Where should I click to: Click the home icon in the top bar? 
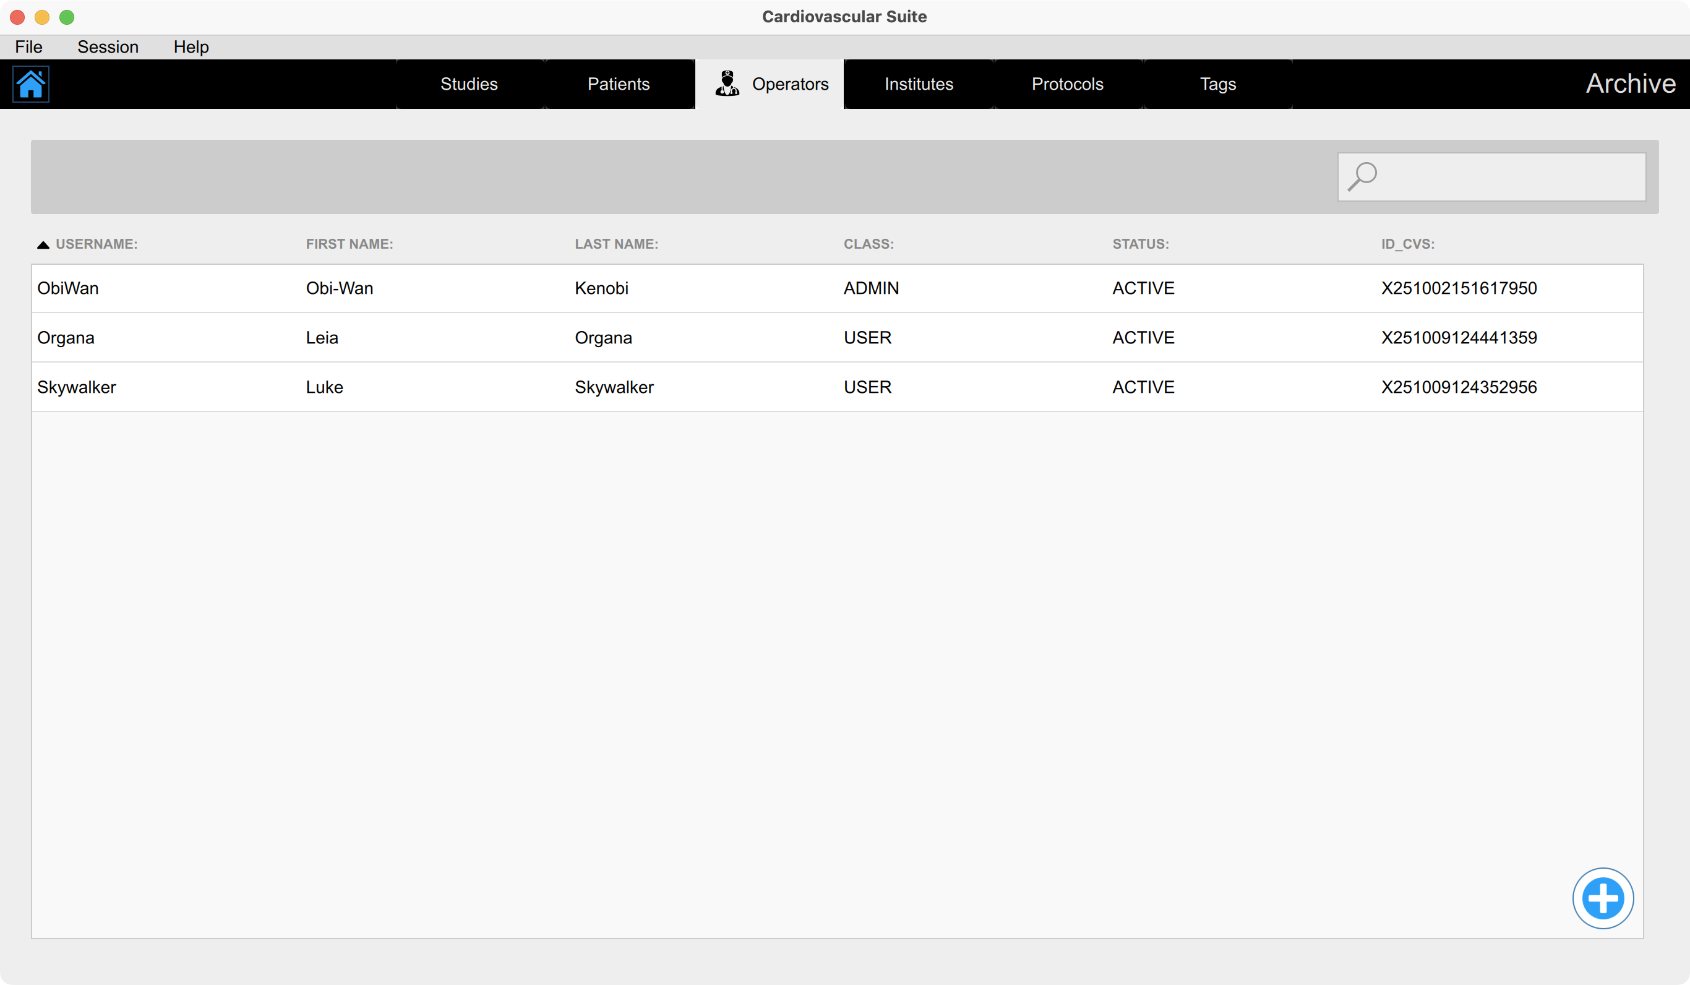[x=31, y=83]
